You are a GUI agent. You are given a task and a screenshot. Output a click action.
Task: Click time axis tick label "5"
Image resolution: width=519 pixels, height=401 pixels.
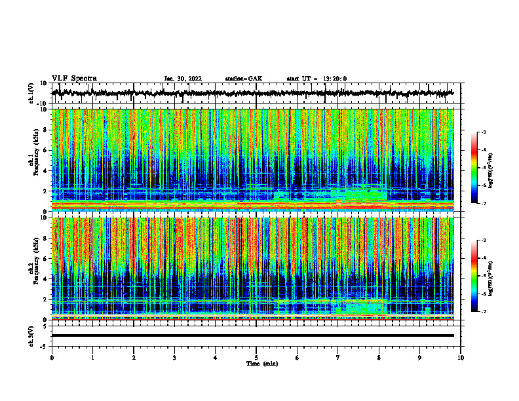click(x=256, y=358)
